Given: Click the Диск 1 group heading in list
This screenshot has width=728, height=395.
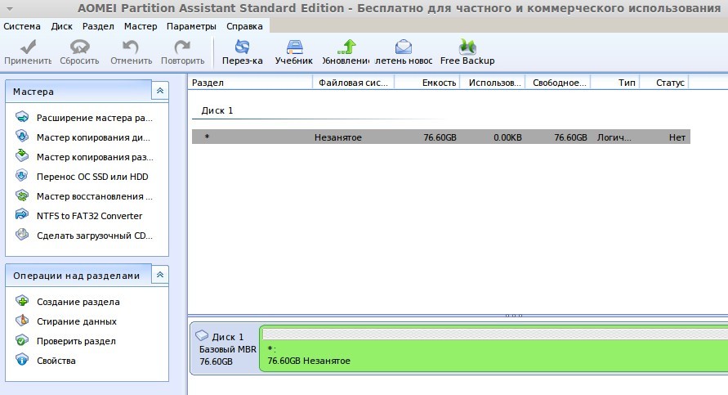Looking at the screenshot, I should click(217, 110).
